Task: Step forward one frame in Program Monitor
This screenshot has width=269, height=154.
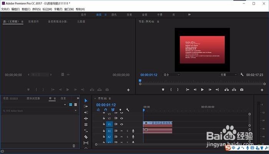Action: point(210,90)
